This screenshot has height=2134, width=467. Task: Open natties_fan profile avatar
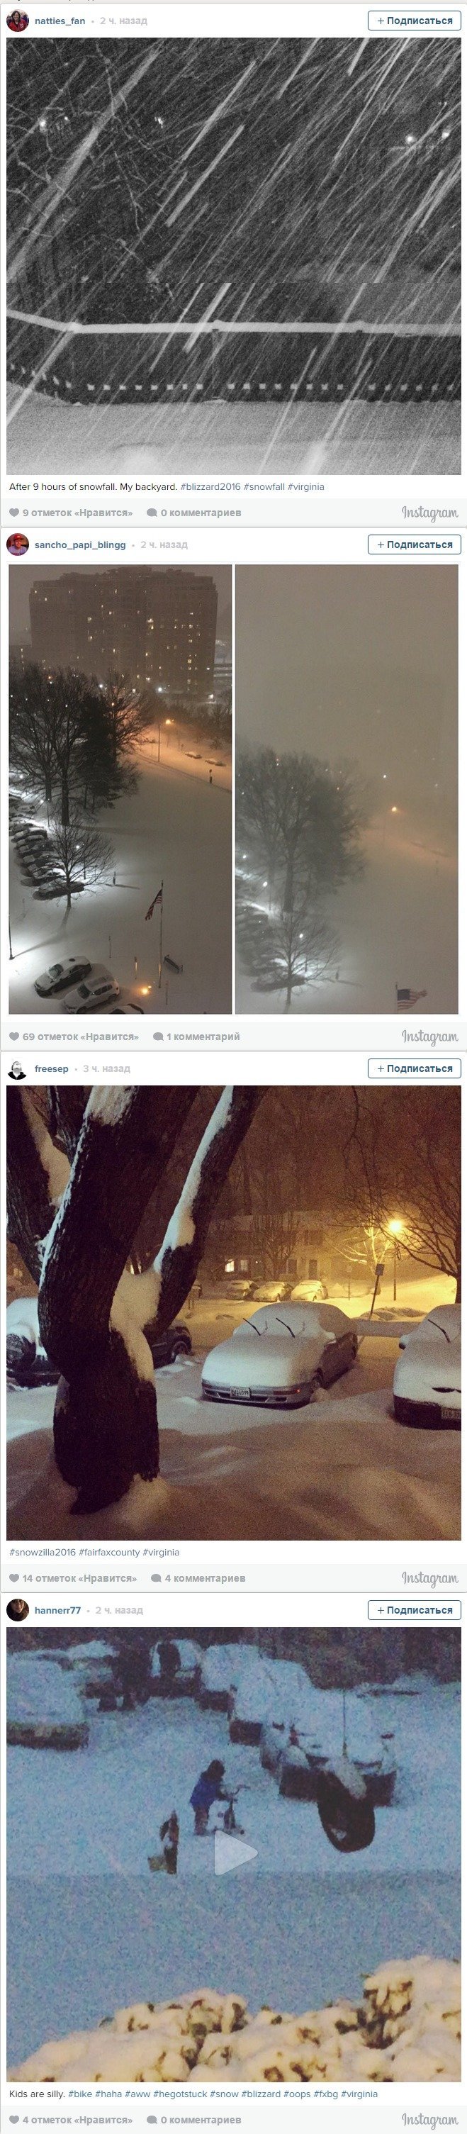click(18, 21)
